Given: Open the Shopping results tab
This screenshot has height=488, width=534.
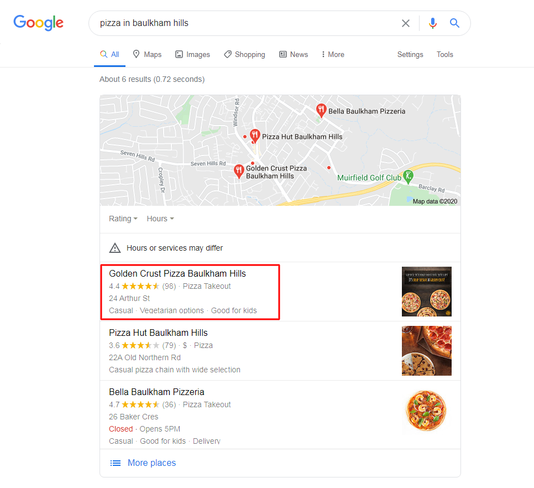Looking at the screenshot, I should point(244,55).
